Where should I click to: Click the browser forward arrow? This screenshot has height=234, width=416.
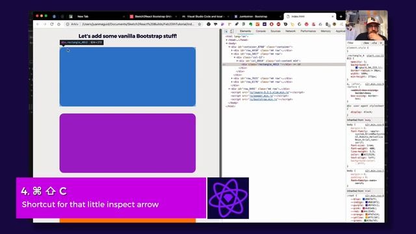pos(45,24)
